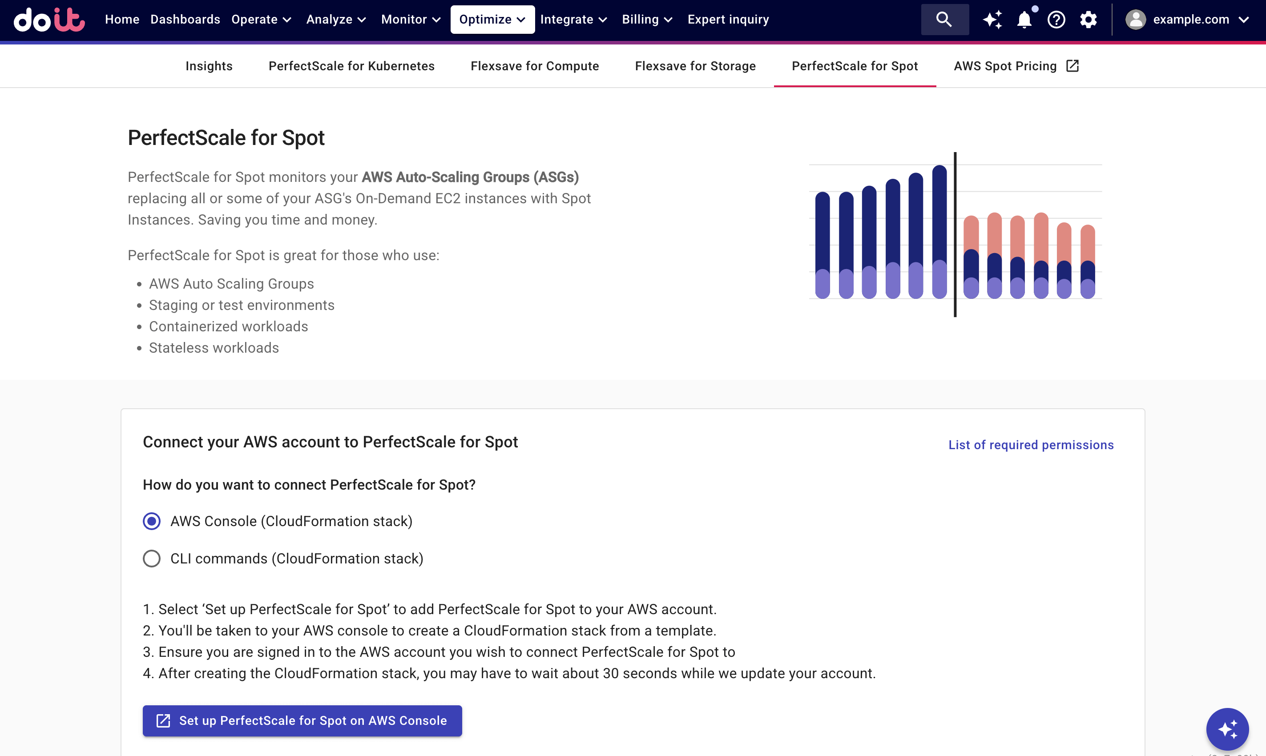This screenshot has width=1266, height=756.
Task: Open notifications bell icon
Action: [1024, 20]
